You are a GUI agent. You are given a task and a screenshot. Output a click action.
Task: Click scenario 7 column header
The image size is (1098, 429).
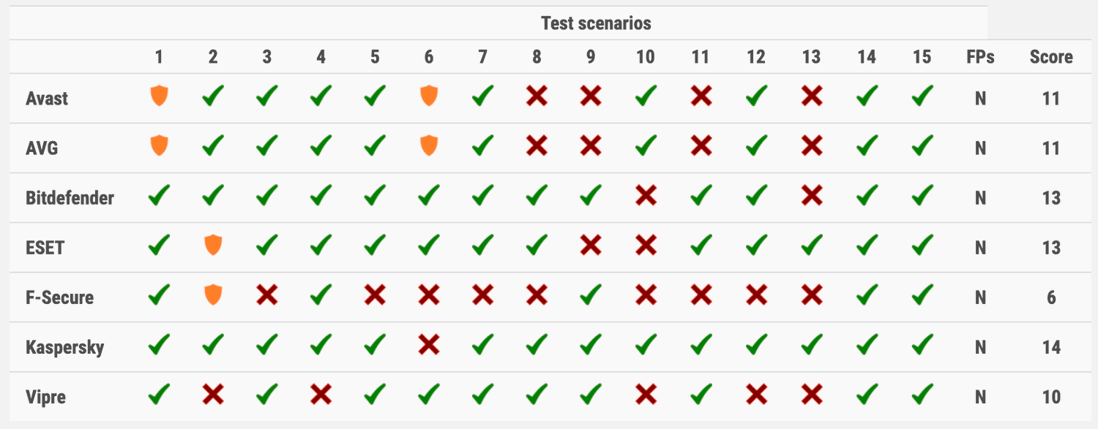coord(482,57)
